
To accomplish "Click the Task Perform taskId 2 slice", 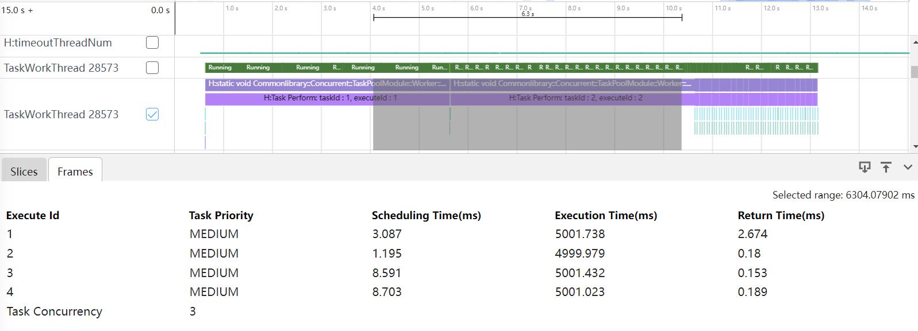I will pyautogui.click(x=575, y=98).
